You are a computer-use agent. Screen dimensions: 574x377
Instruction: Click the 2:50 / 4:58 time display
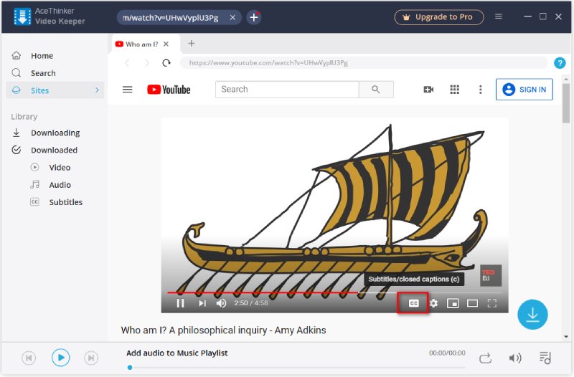click(251, 303)
